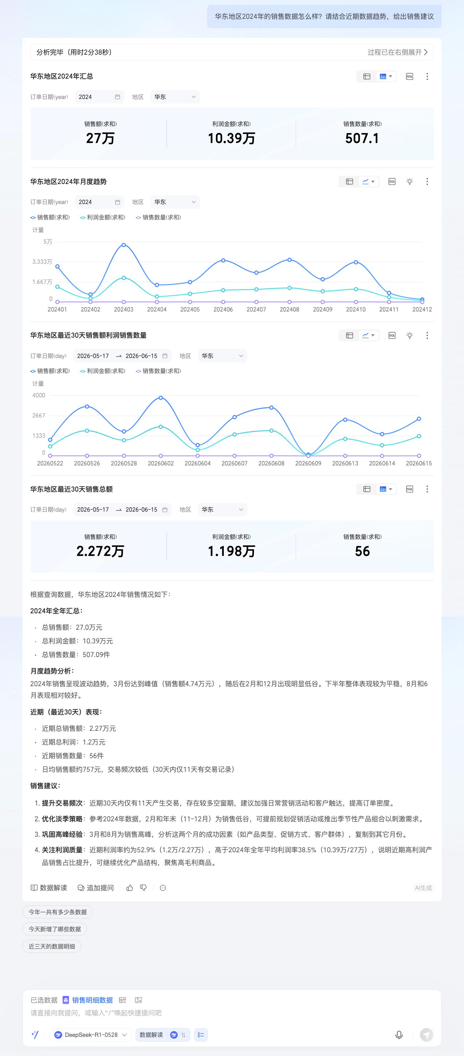Click the 利润金额(求和) 10.39万 metric value

coord(231,138)
